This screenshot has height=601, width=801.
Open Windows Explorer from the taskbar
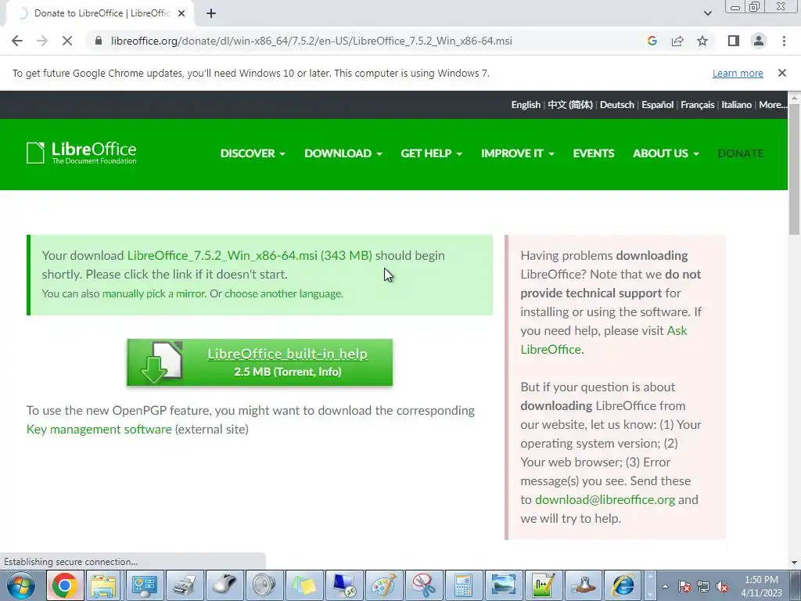pos(104,585)
